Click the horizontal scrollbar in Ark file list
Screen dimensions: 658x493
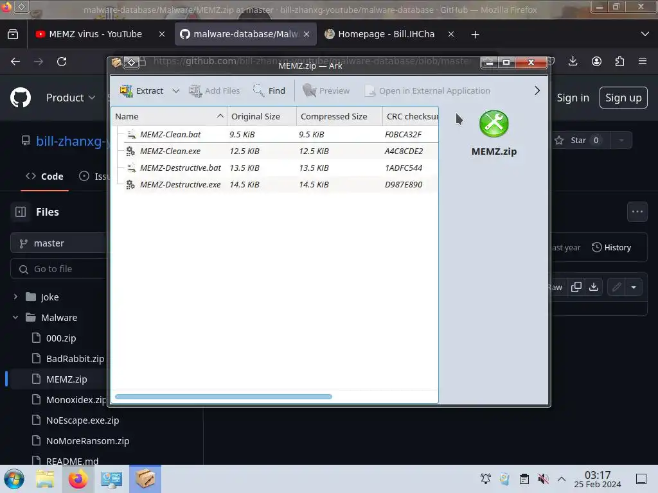pos(223,397)
